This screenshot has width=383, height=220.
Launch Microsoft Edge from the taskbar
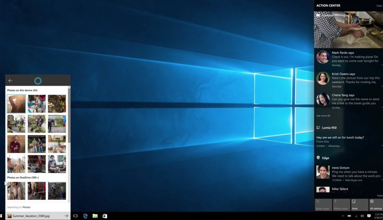click(85, 216)
